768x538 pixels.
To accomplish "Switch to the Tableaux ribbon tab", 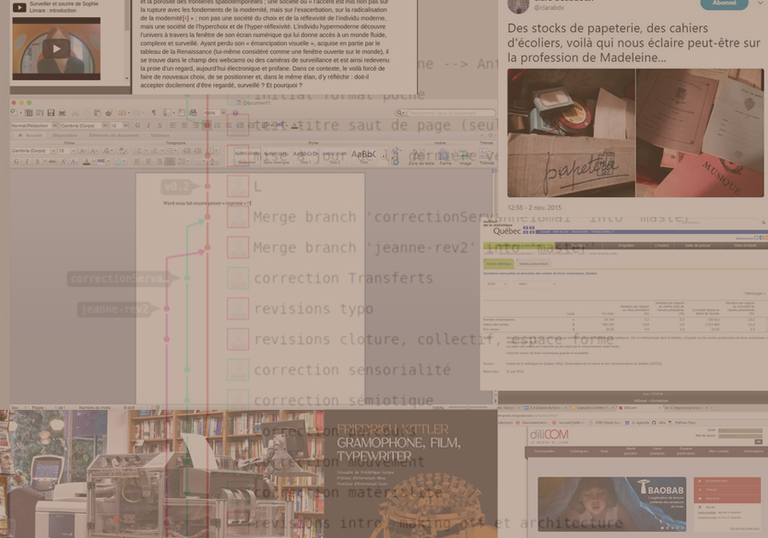I will point(160,135).
